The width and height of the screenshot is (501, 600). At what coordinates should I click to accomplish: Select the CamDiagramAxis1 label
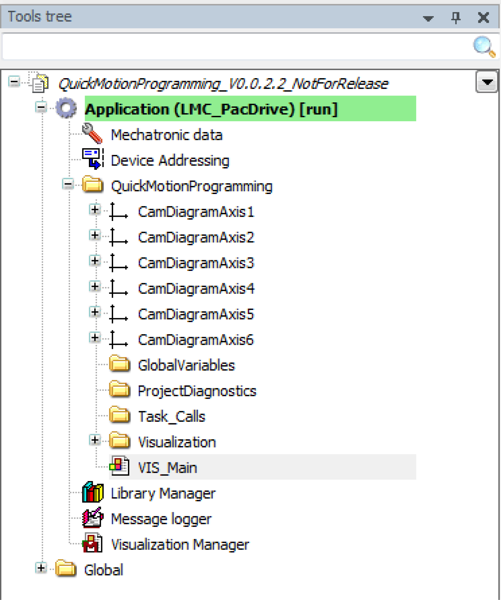click(196, 212)
